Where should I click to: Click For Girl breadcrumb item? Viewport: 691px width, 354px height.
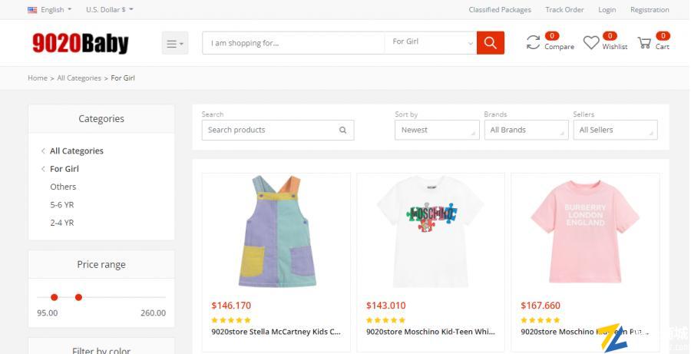pyautogui.click(x=123, y=78)
